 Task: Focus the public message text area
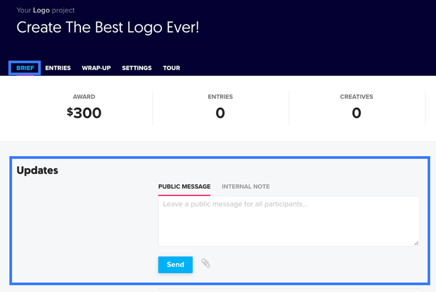[288, 221]
